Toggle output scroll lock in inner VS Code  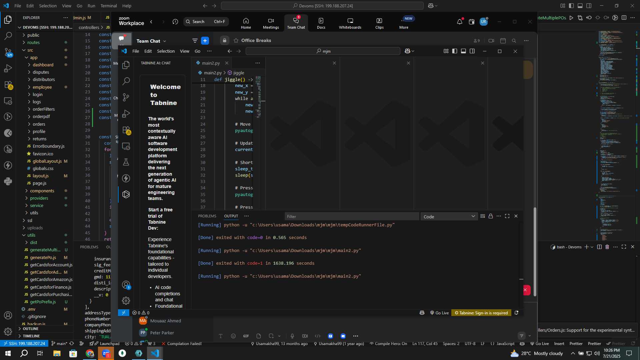491,216
